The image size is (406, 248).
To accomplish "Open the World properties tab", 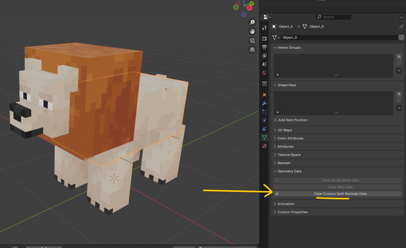I will pos(264,73).
